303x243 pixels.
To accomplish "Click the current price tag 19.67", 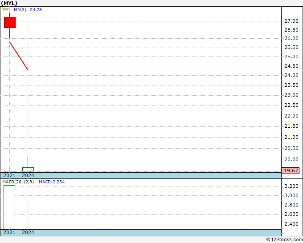I will [291, 170].
